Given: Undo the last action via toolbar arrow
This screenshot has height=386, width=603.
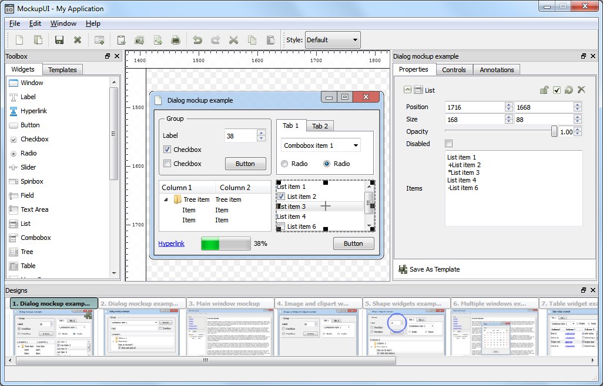Looking at the screenshot, I should pos(197,40).
